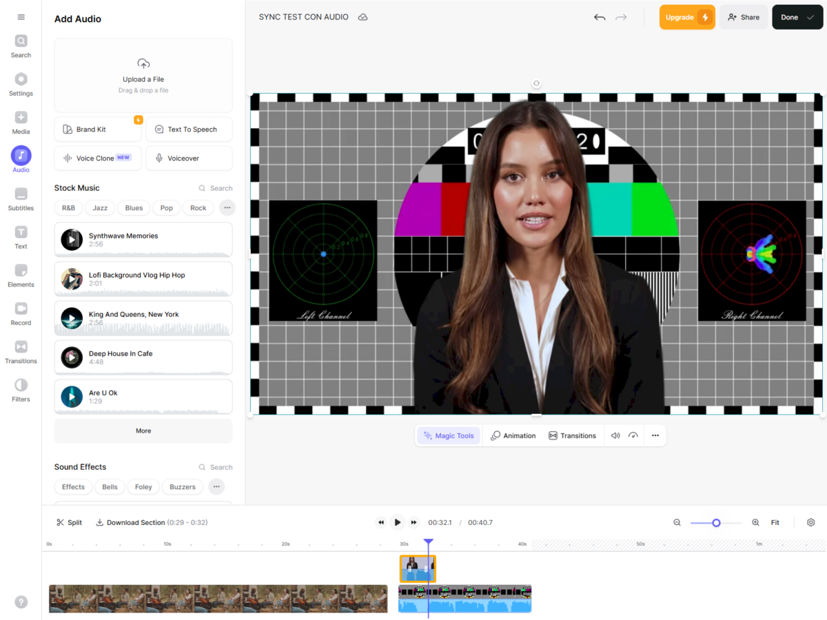Play the video from the playhead
This screenshot has height=620, width=827.
click(x=397, y=522)
